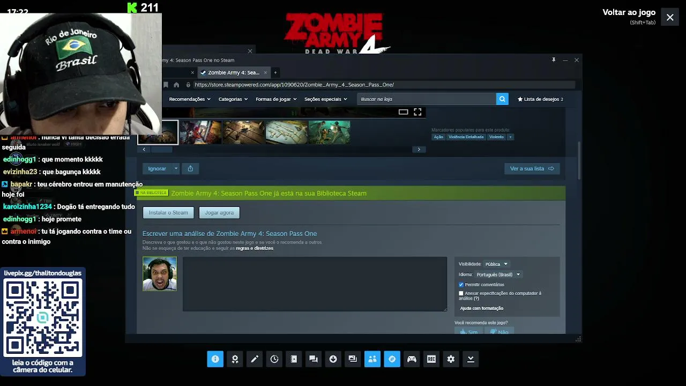686x386 pixels.
Task: Focus the Buscar na loja search field
Action: point(427,99)
